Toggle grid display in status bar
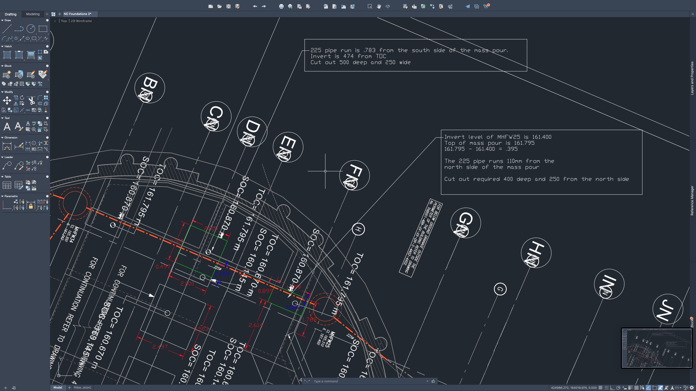This screenshot has height=391, width=696. (601, 388)
